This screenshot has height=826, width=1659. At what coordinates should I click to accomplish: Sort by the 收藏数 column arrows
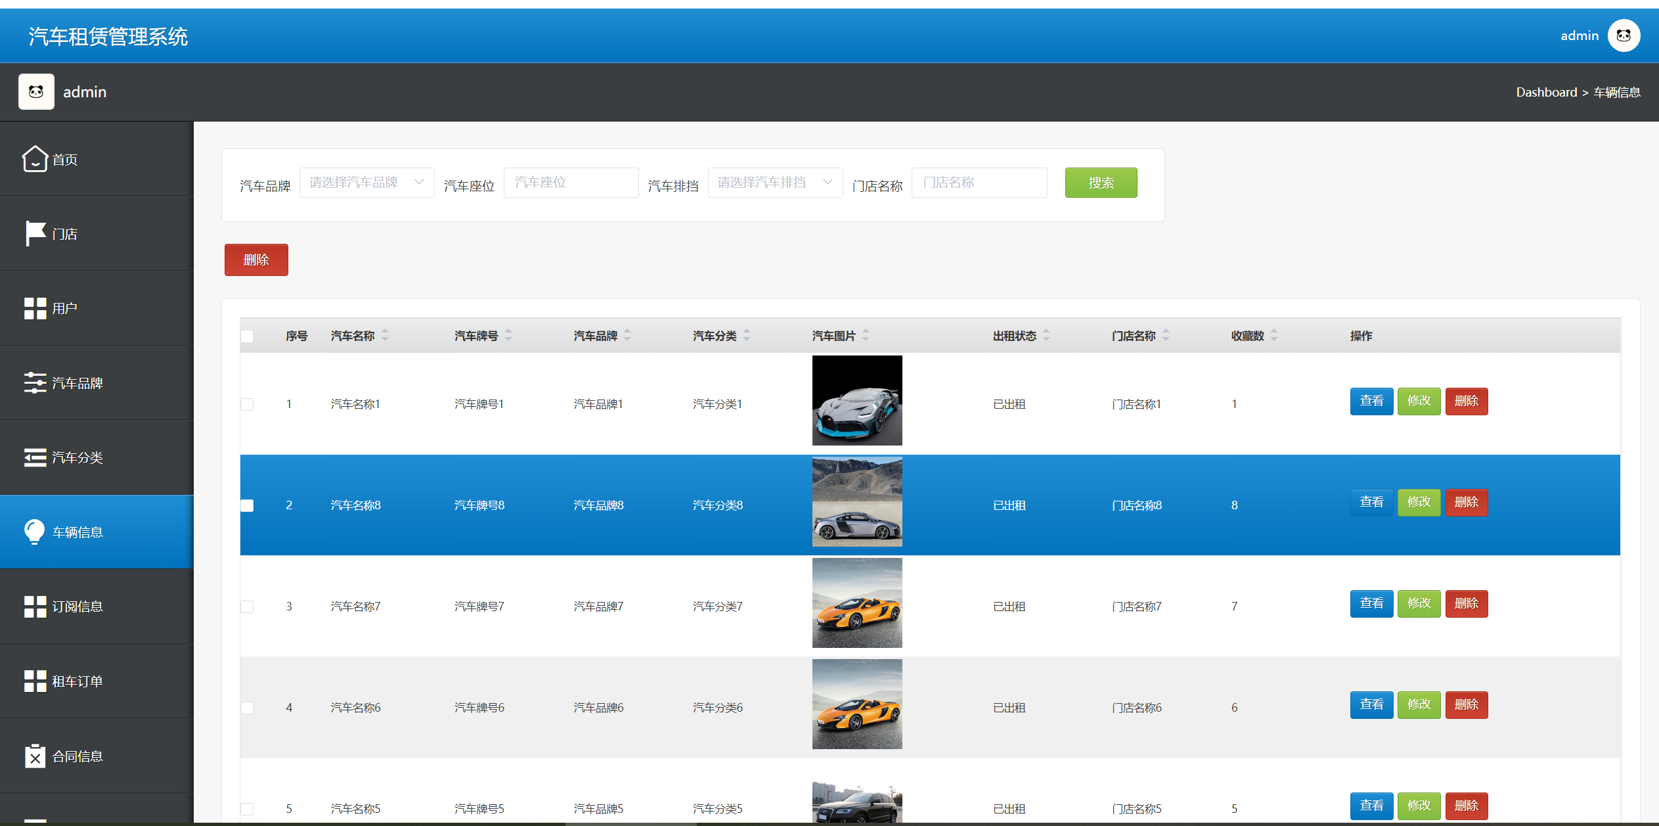[x=1273, y=336]
